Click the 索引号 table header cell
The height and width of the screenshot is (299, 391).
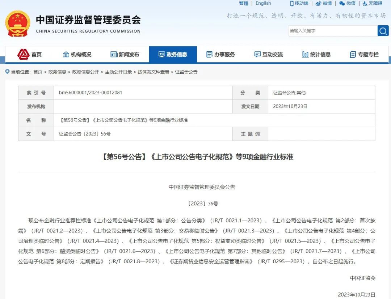[36, 93]
